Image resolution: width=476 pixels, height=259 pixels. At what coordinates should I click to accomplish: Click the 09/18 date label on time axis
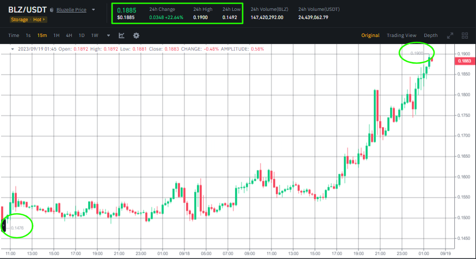pos(184,254)
